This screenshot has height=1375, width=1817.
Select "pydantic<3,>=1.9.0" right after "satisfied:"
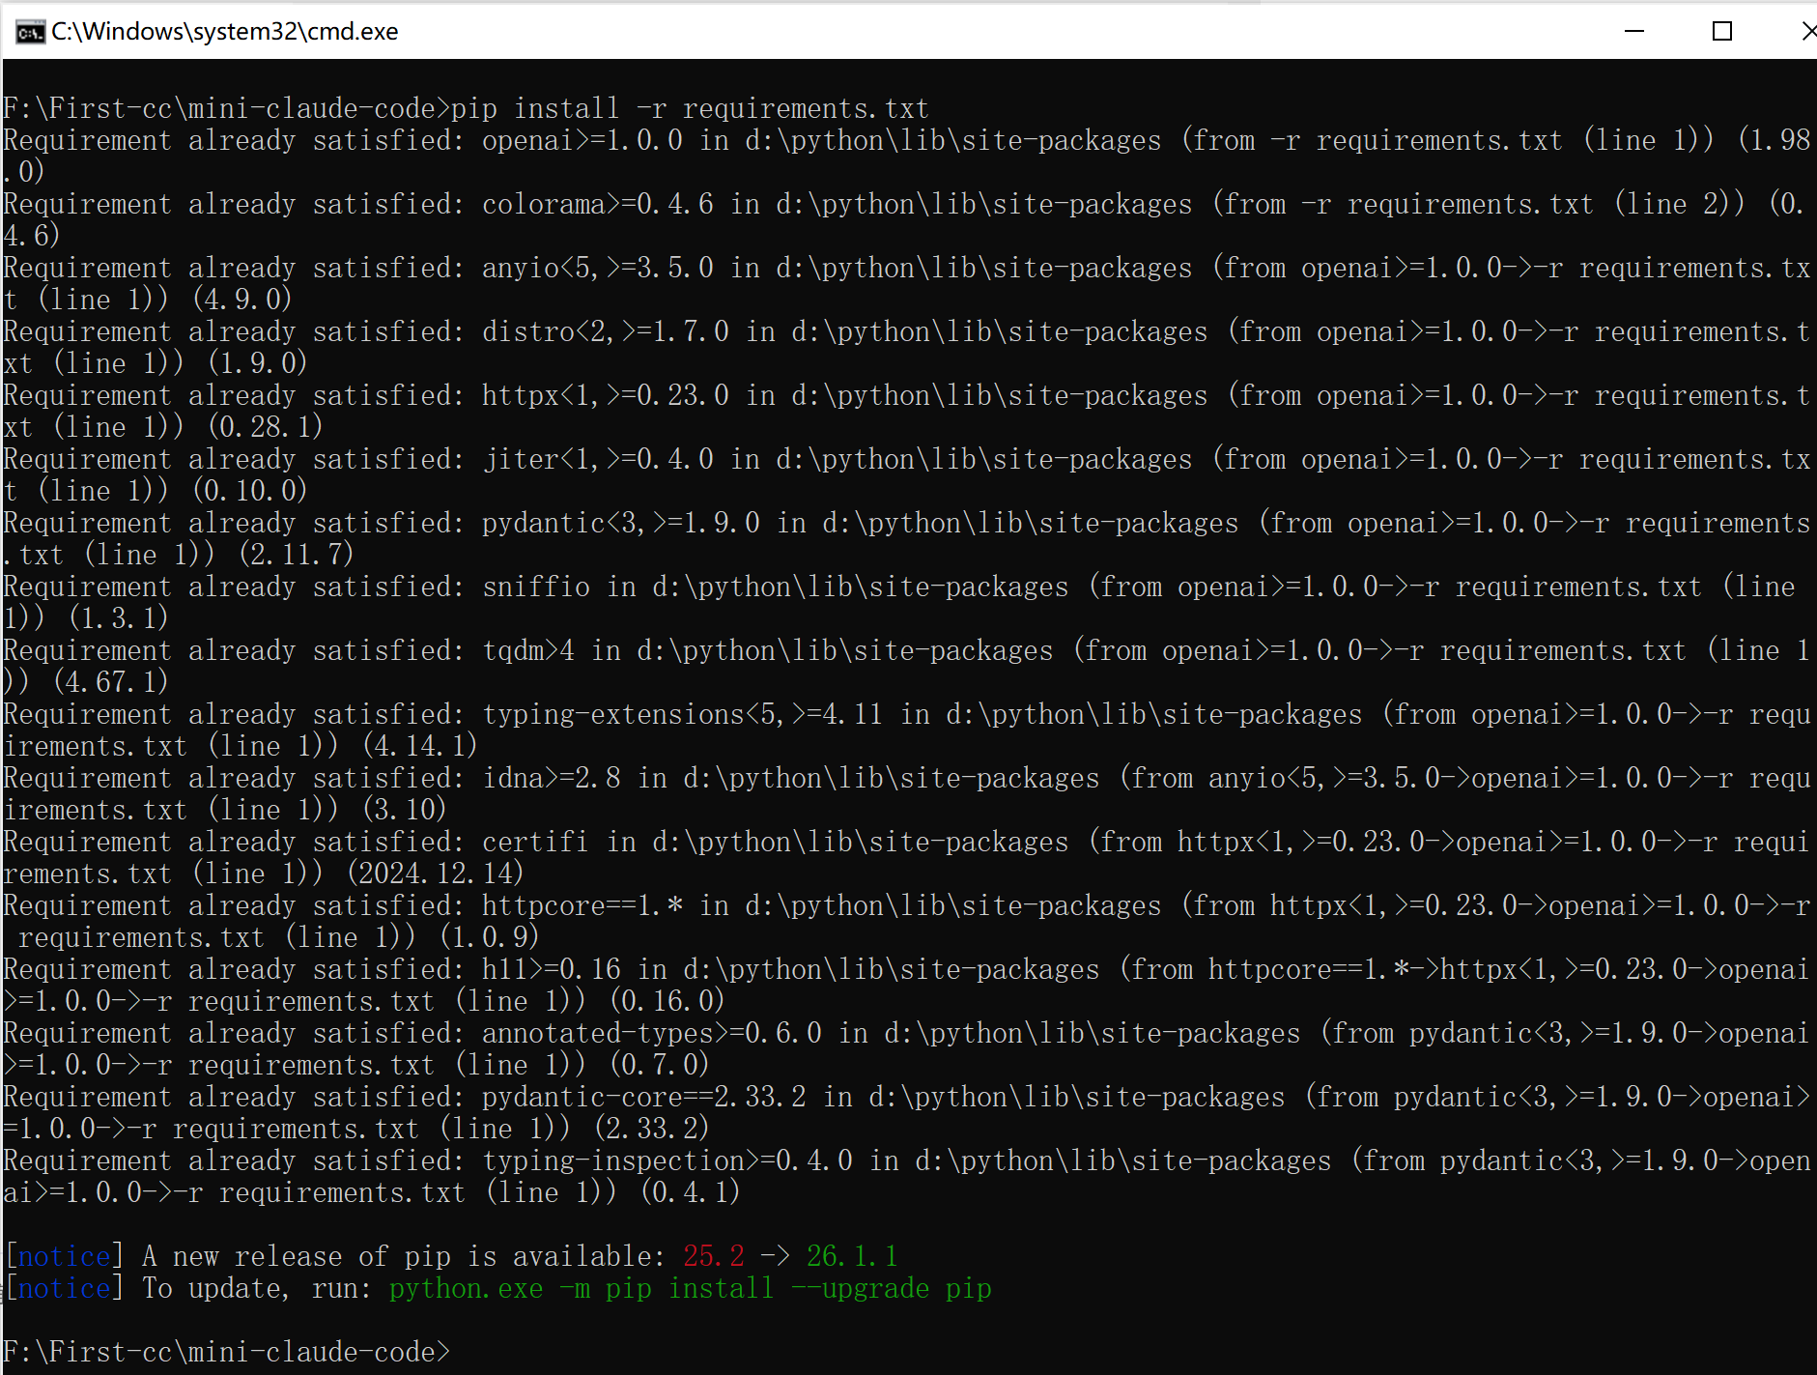(621, 523)
